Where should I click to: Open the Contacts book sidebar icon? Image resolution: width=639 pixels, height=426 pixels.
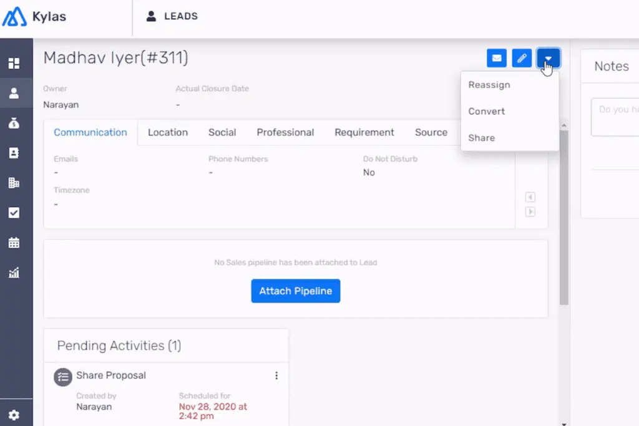(14, 153)
